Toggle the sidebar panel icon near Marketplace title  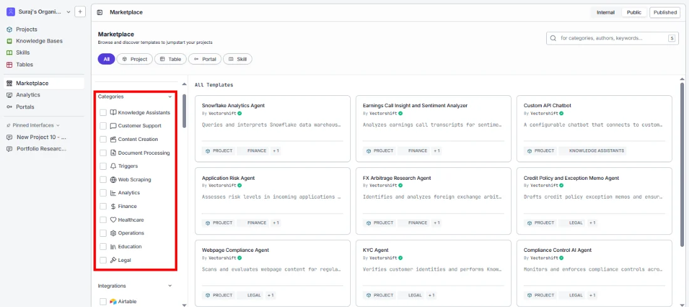coord(100,13)
